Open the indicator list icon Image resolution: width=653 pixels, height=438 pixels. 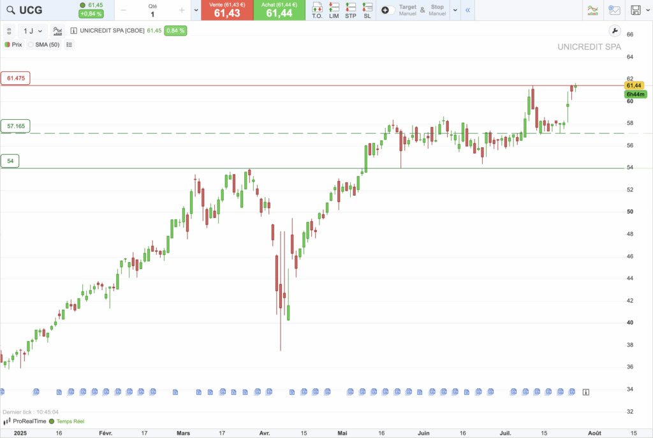[x=69, y=45]
